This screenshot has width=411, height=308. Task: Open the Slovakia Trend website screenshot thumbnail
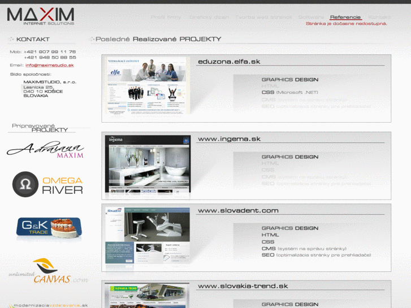point(147,296)
